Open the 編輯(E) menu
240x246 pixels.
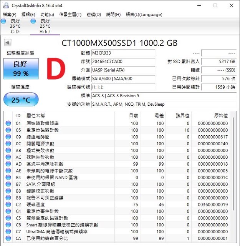tap(28, 15)
